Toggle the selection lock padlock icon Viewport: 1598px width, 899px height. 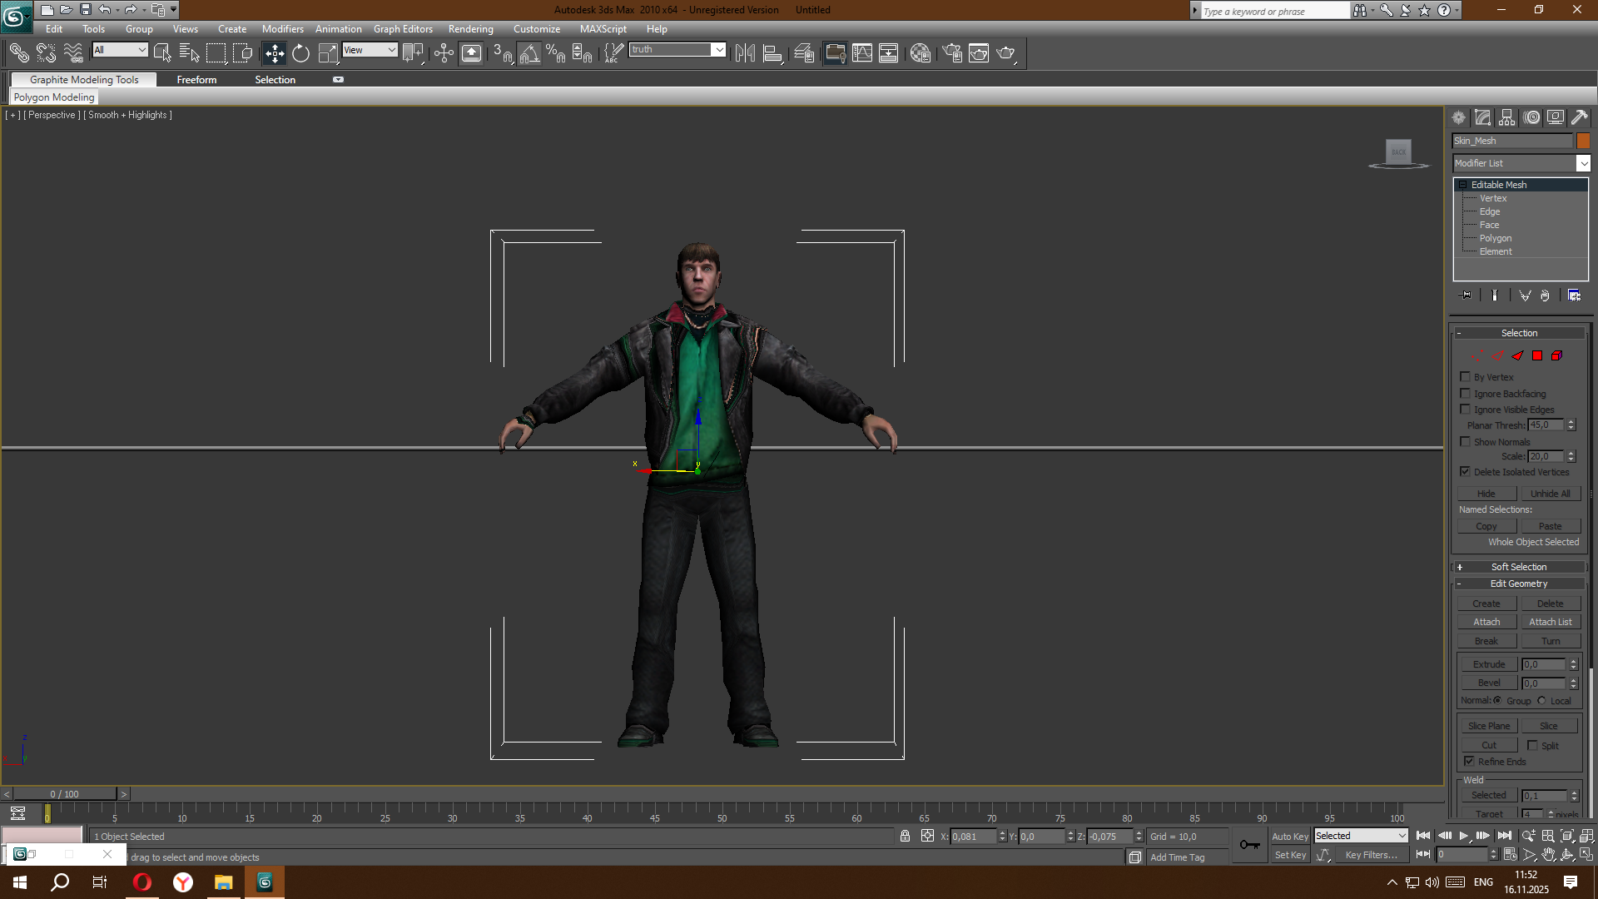tap(905, 836)
